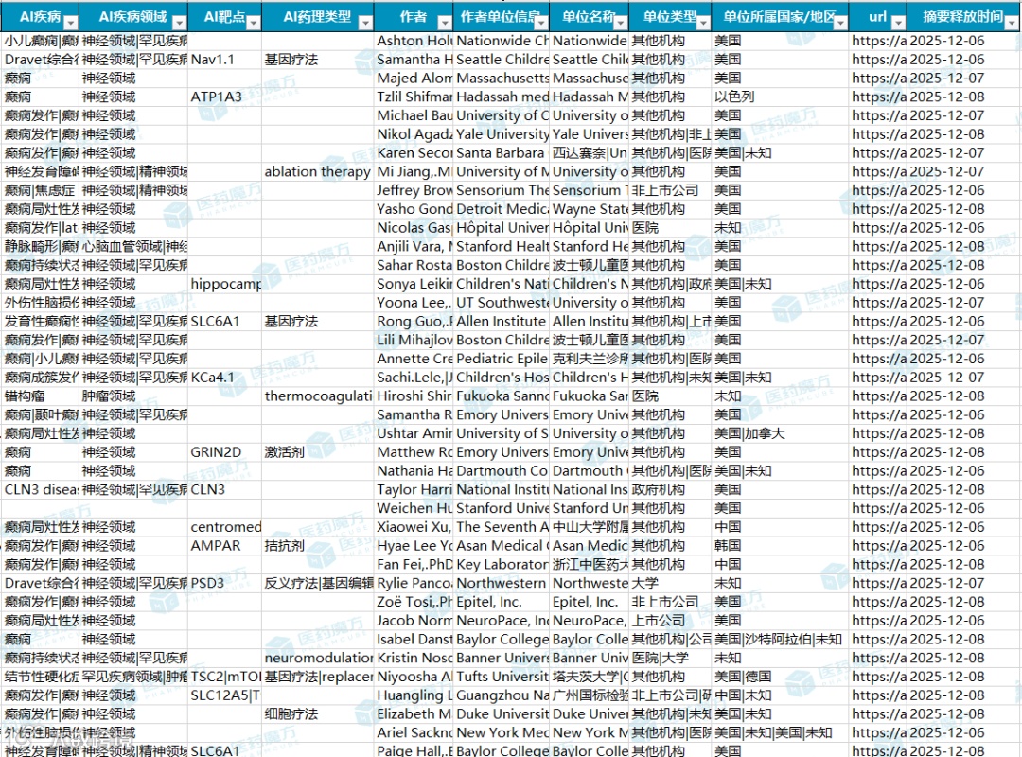
Task: Select the ATP1A3 target cell
Action: [225, 97]
